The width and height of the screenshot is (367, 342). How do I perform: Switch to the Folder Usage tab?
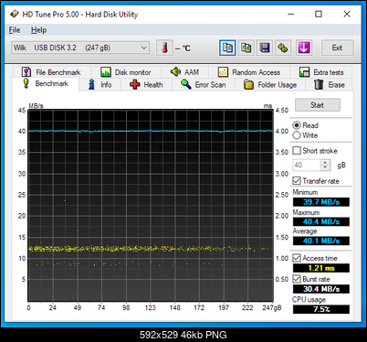tap(270, 84)
